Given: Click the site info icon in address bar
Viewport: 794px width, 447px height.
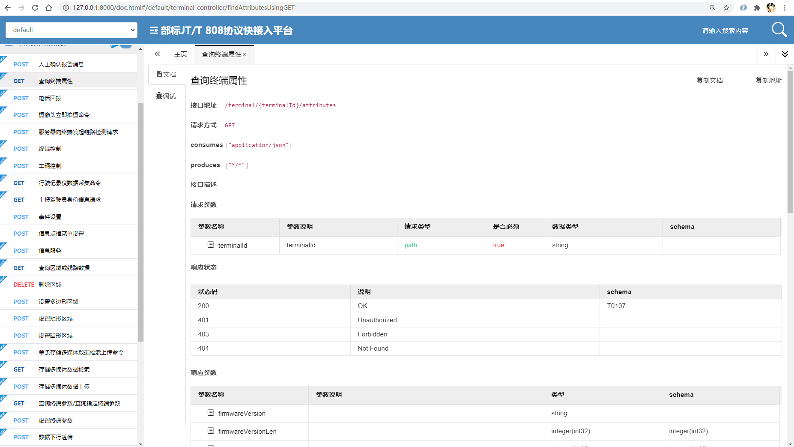Looking at the screenshot, I should [x=66, y=8].
